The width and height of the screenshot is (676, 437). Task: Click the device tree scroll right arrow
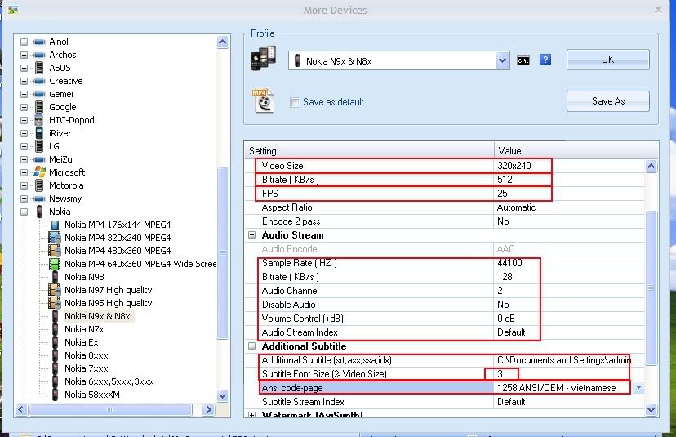pyautogui.click(x=208, y=409)
